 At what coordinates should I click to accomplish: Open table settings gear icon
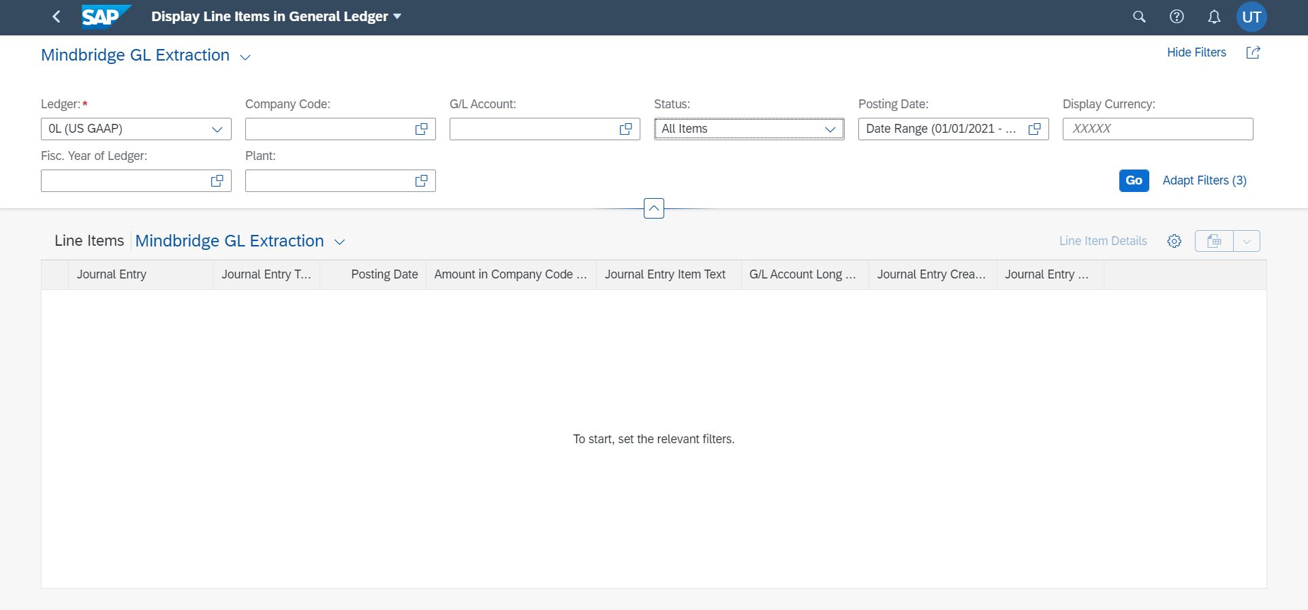(1174, 241)
